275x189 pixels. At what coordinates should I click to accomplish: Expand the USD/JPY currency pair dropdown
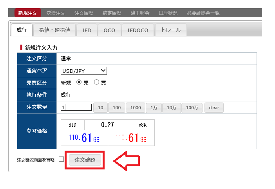coord(84,71)
